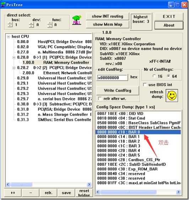Check the use BIOS int checkbox
Screen dimensions: 189x200
coord(145,85)
